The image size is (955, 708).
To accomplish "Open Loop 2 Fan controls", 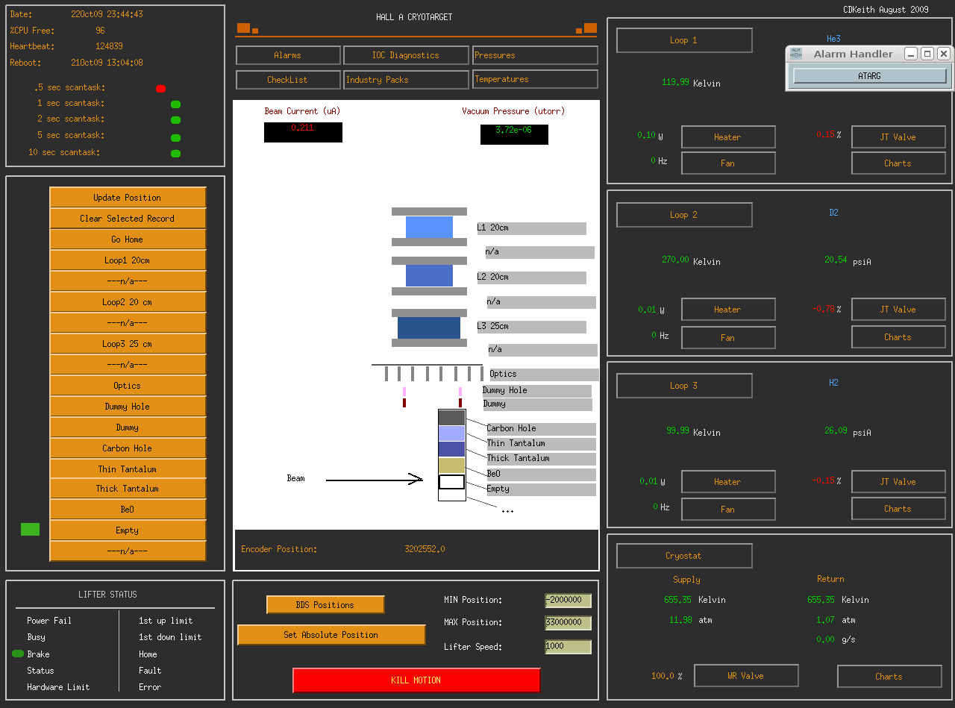I will tap(728, 338).
